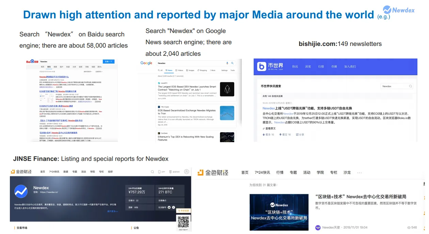Open "Ethereum's Top DEX Is Rebooting" article

click(x=186, y=138)
